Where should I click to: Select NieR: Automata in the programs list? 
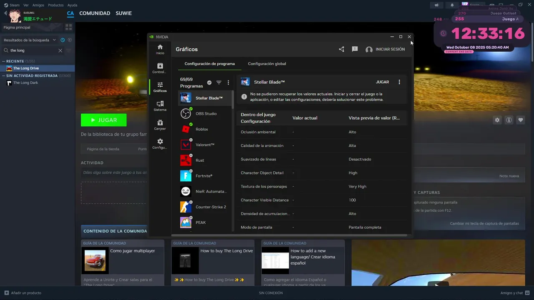[x=204, y=191]
